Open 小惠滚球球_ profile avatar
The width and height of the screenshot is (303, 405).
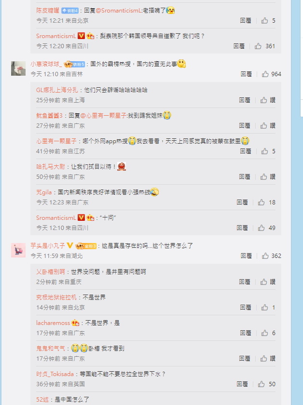(x=18, y=68)
